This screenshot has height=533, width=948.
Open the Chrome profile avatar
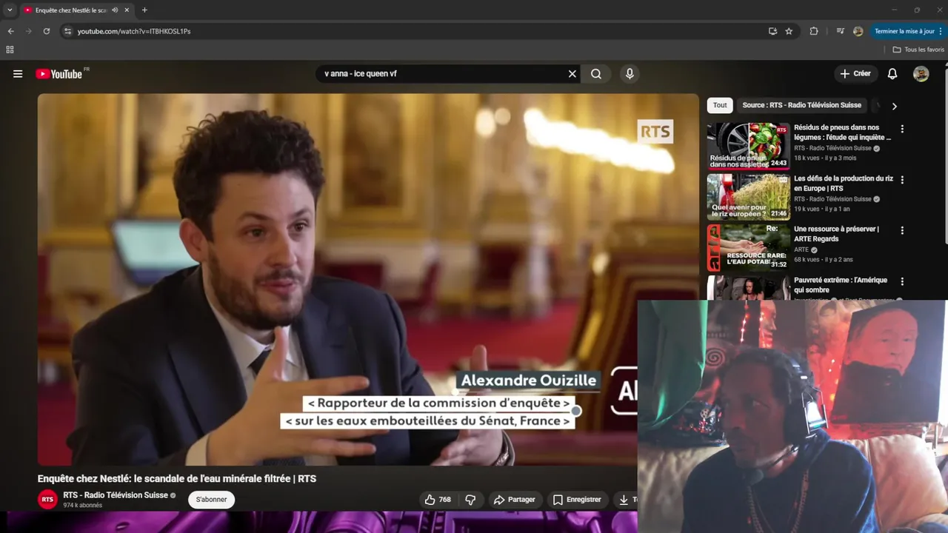858,31
